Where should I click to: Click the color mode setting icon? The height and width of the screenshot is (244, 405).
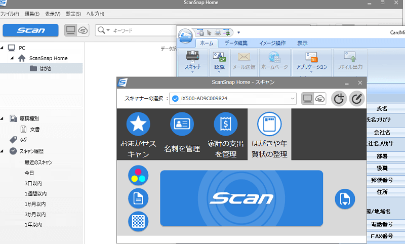(x=138, y=175)
